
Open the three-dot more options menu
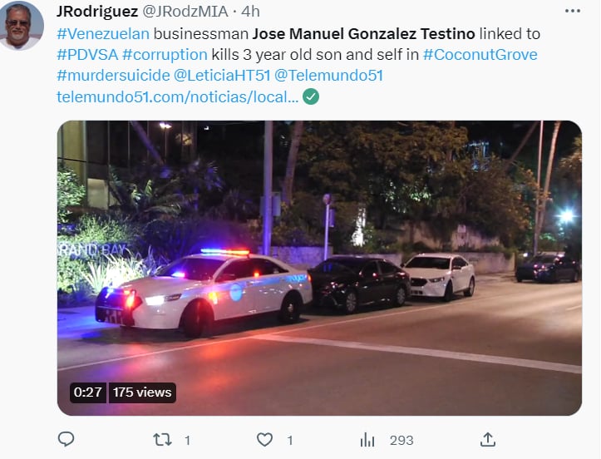(x=572, y=12)
